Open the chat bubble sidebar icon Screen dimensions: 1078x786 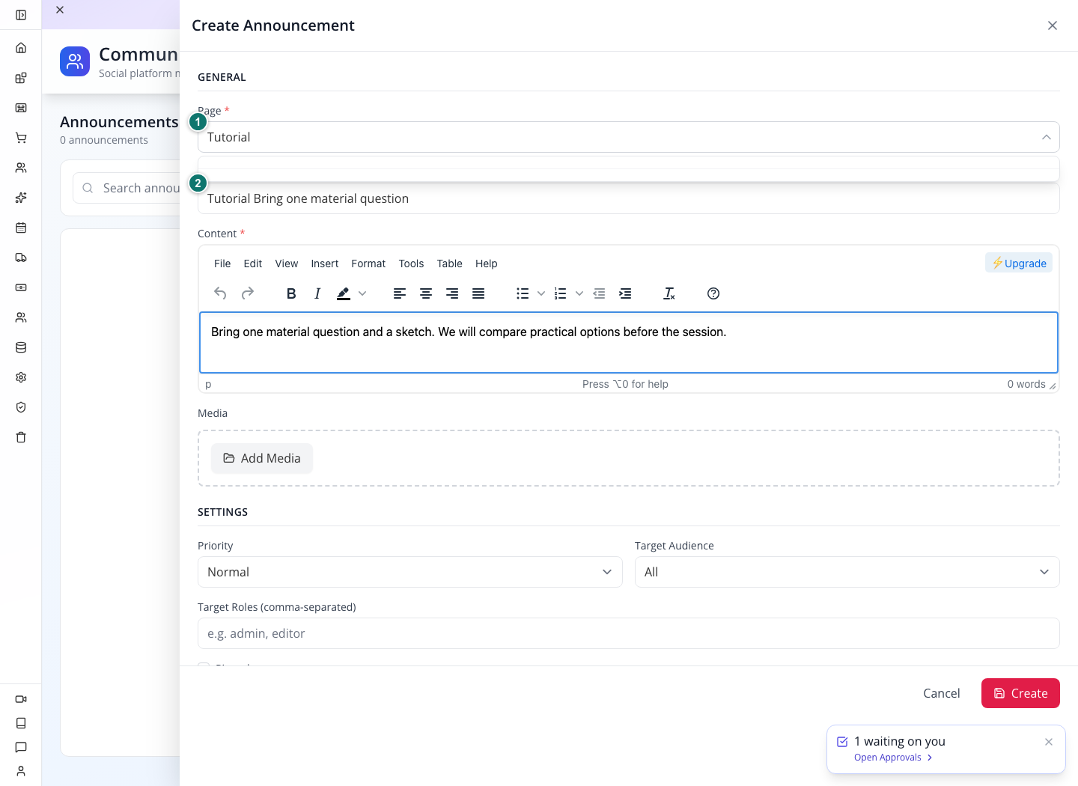[x=21, y=747]
